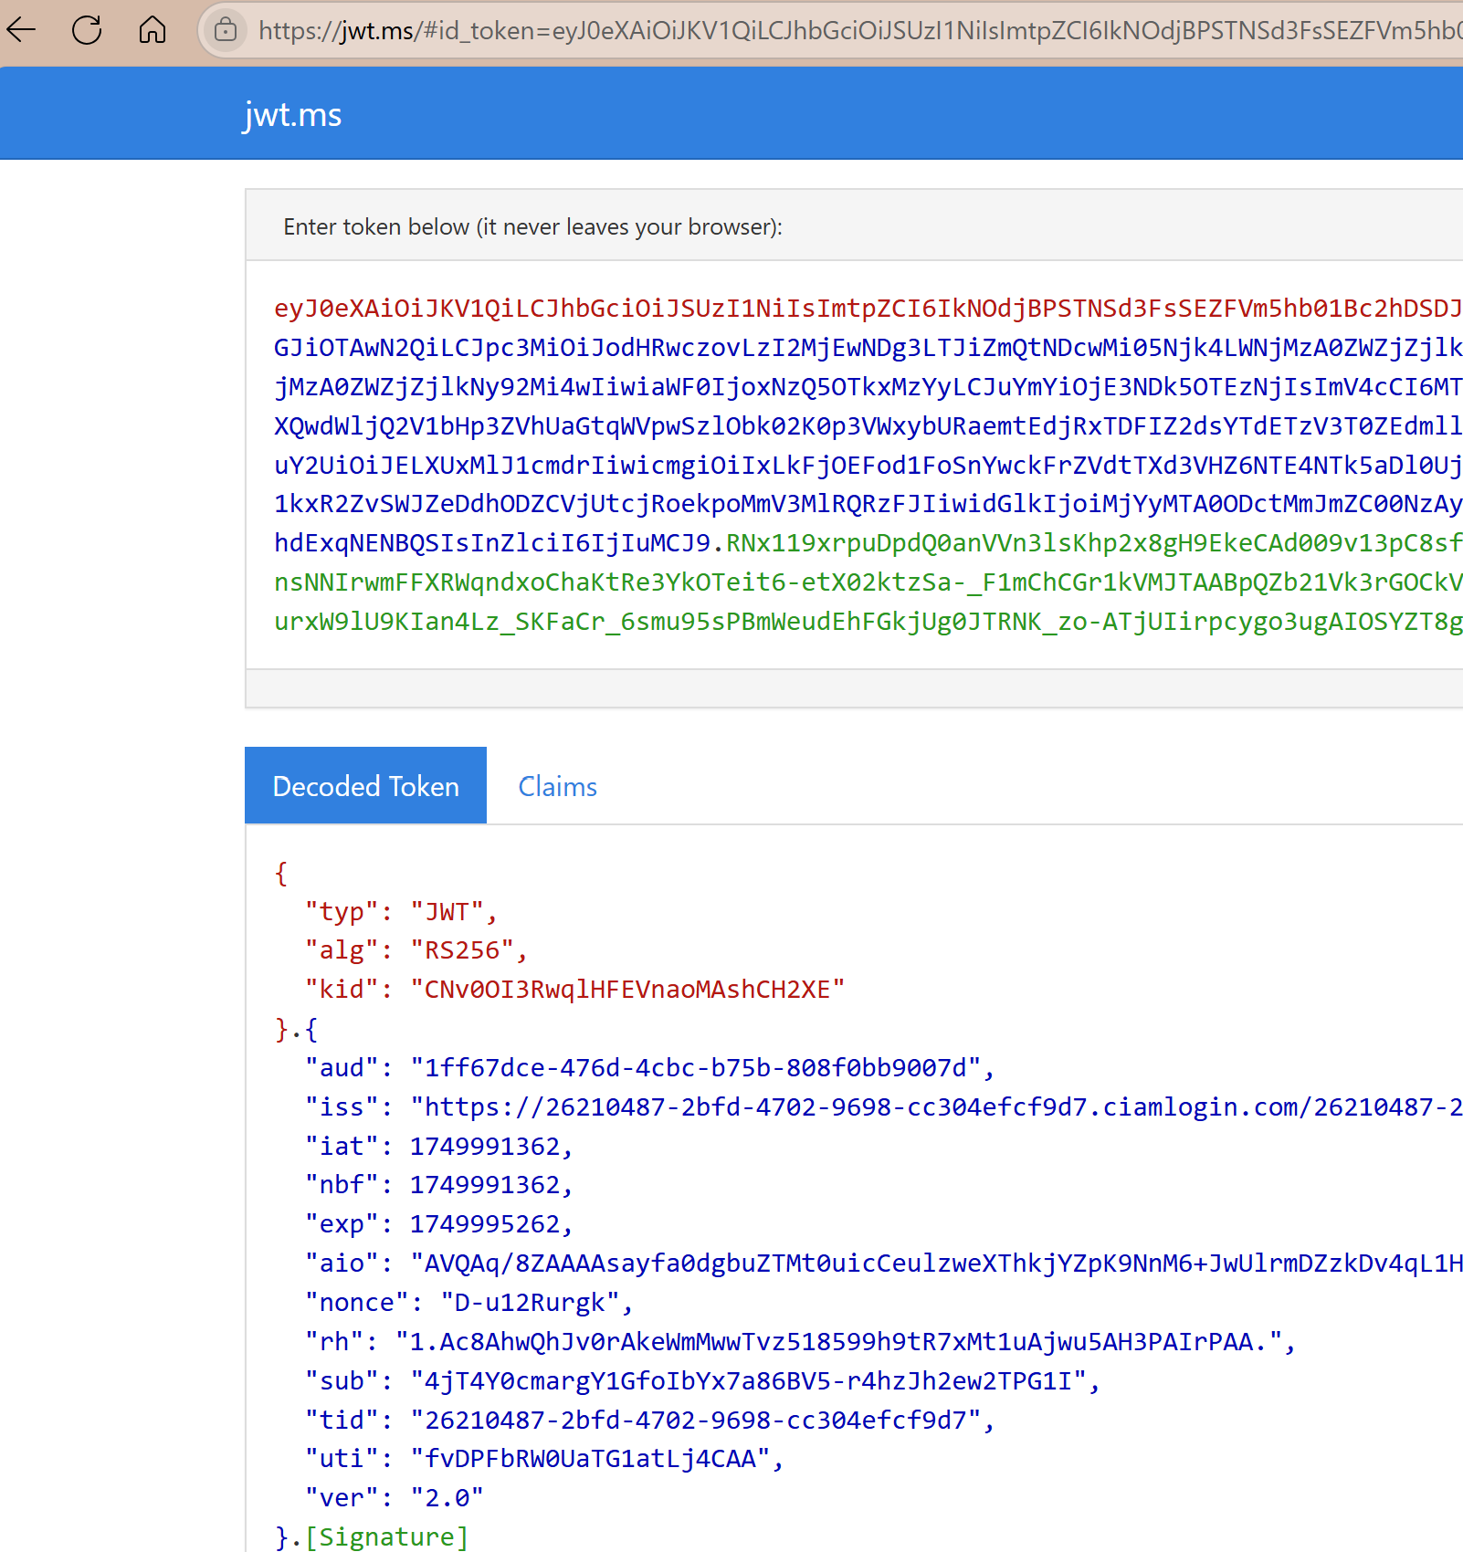Click the [Signature] placeholder text

(387, 1537)
